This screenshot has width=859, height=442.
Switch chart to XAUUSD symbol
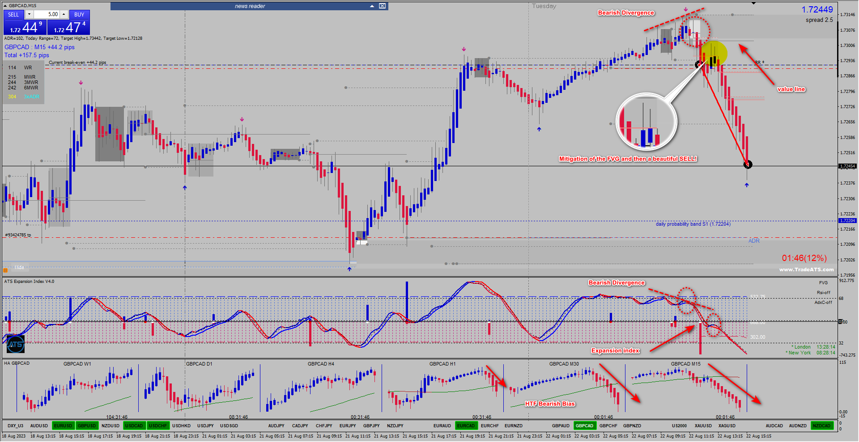[x=703, y=425]
